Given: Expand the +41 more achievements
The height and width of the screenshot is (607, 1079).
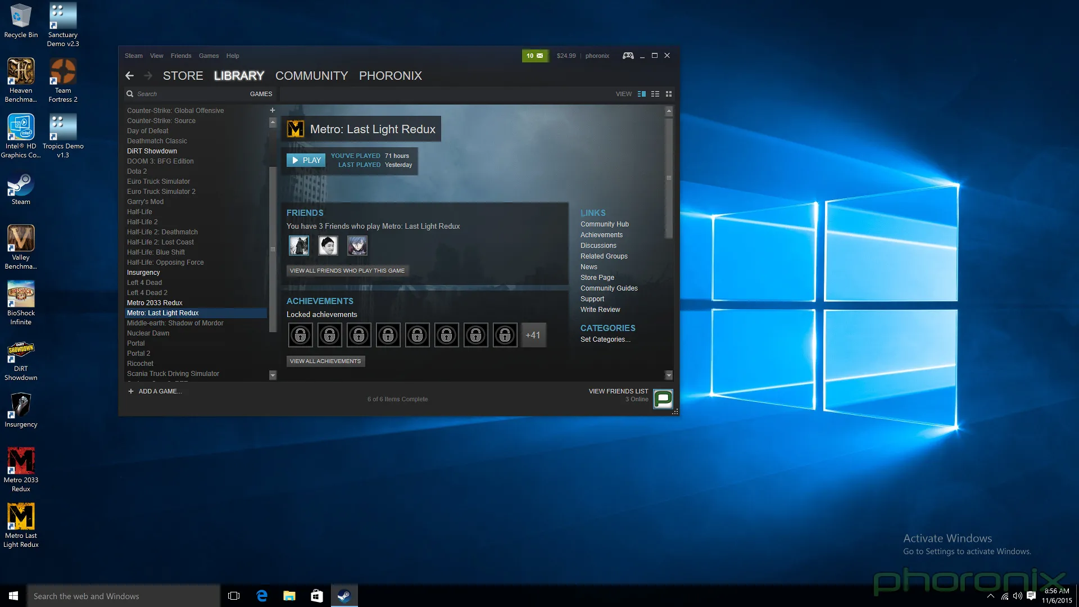Looking at the screenshot, I should tap(533, 336).
